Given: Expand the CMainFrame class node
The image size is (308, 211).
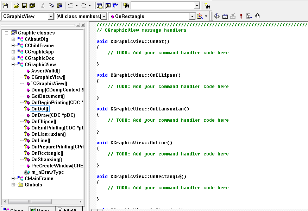Looking at the screenshot, I should point(13,178).
